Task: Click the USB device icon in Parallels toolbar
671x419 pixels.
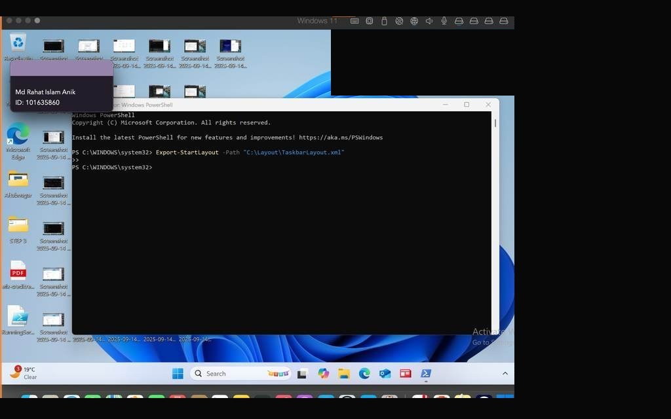Action: (x=384, y=21)
